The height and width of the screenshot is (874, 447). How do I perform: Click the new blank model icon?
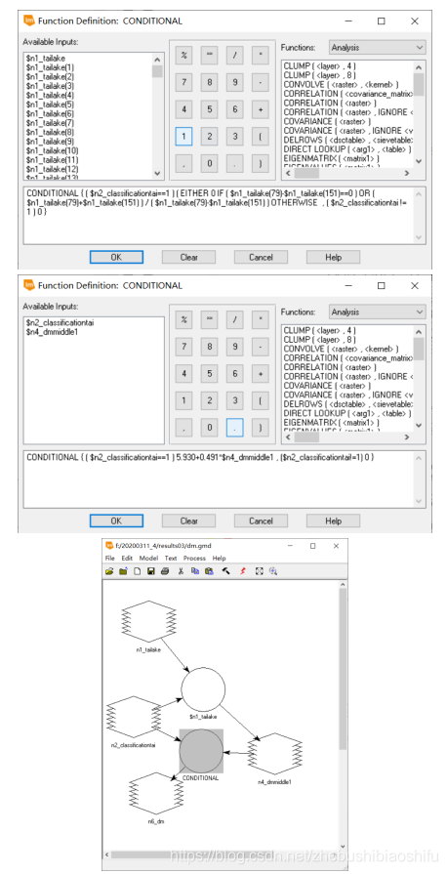[137, 571]
